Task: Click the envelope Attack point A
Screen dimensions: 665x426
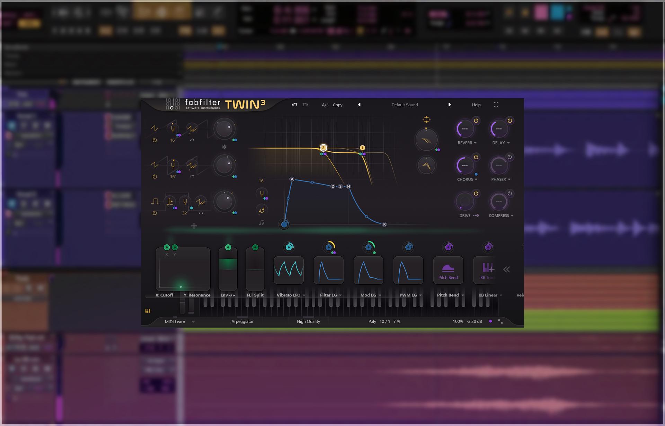Action: pyautogui.click(x=292, y=179)
